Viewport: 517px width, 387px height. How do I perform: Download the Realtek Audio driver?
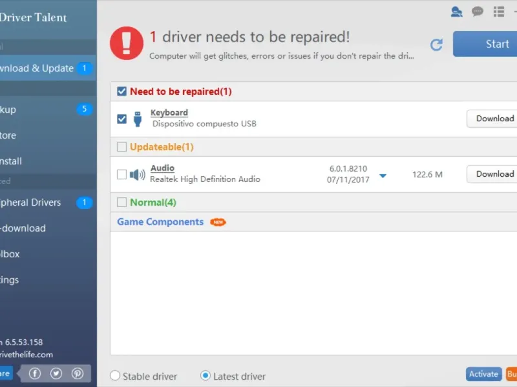pos(492,174)
